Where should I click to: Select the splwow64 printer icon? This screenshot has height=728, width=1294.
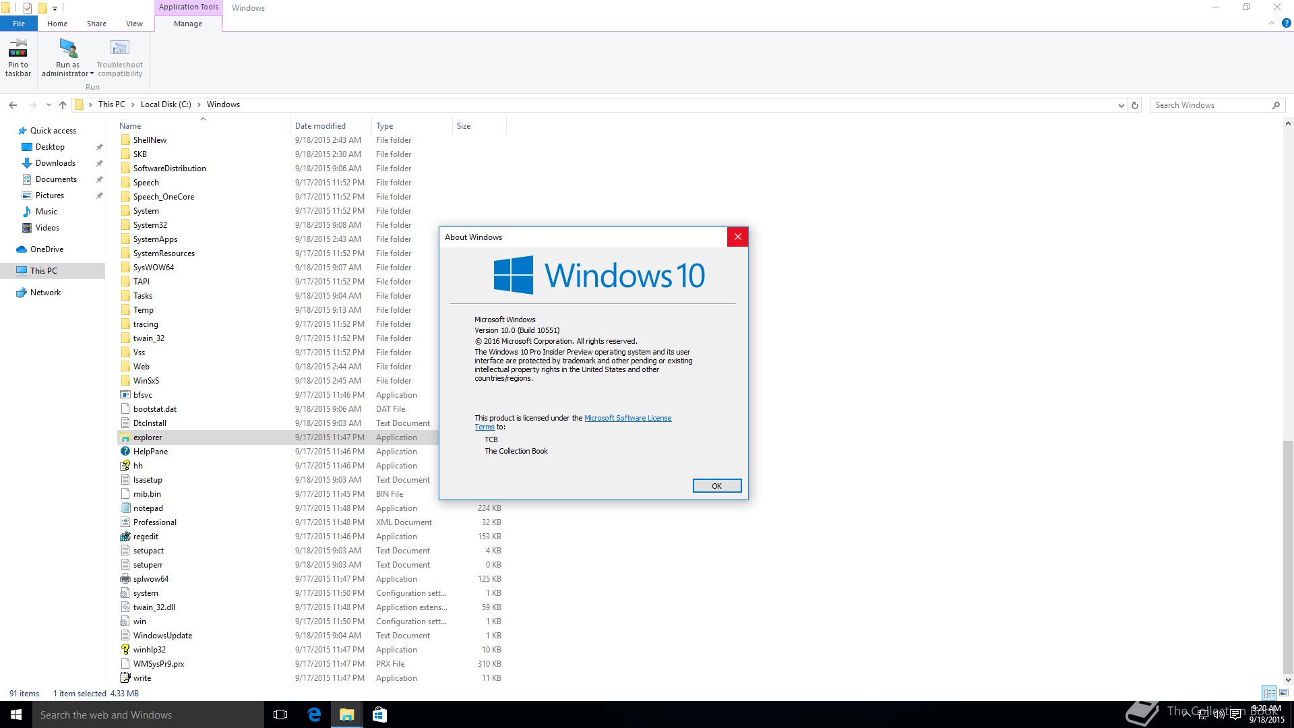(125, 579)
